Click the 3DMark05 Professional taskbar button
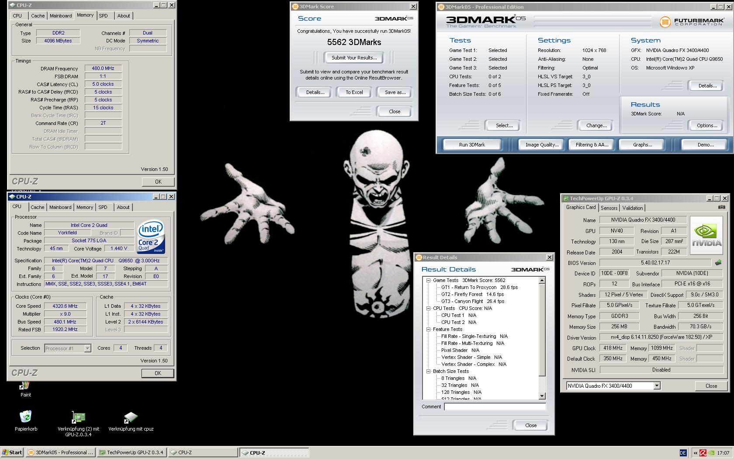The height and width of the screenshot is (459, 734). [x=60, y=452]
